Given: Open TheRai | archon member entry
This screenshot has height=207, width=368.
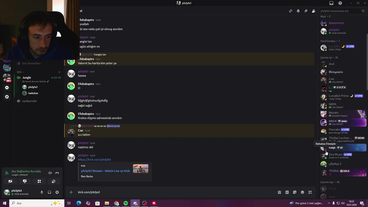Looking at the screenshot, I should [x=343, y=139].
